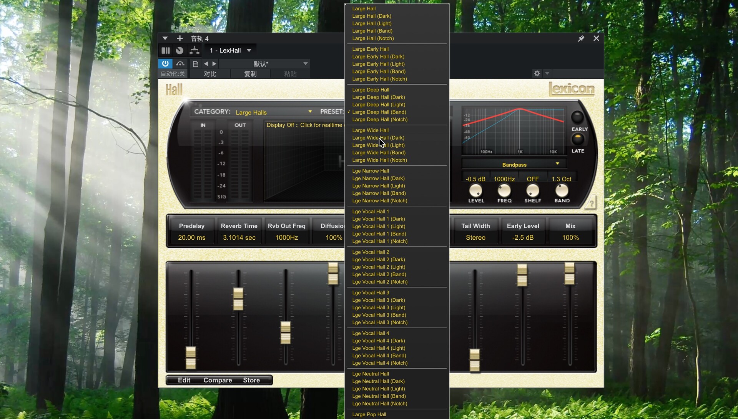
Task: Pin the plugin window
Action: pos(581,38)
